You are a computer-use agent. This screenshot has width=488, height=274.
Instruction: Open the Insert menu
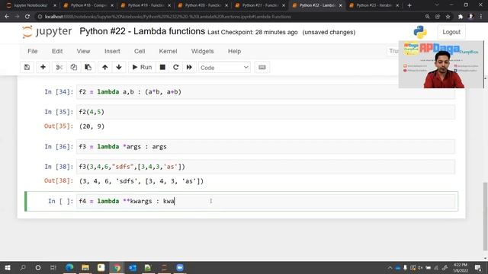pos(112,51)
